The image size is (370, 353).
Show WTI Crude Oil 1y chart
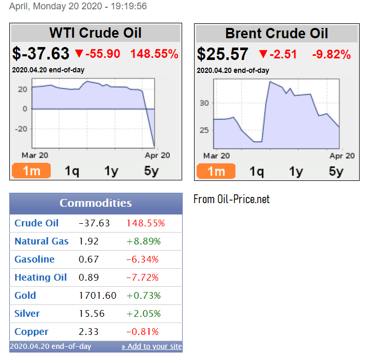coord(111,171)
